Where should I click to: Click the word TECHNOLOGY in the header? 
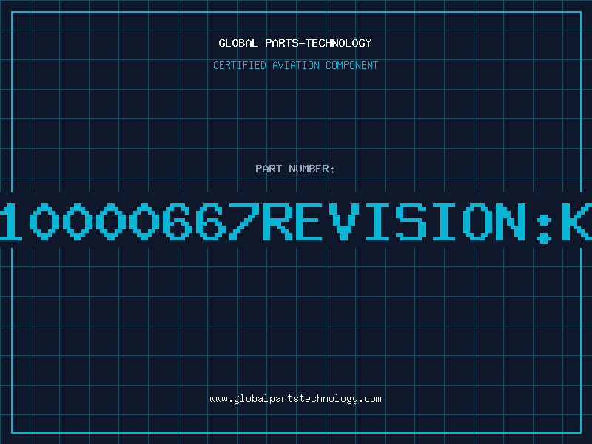coord(339,43)
